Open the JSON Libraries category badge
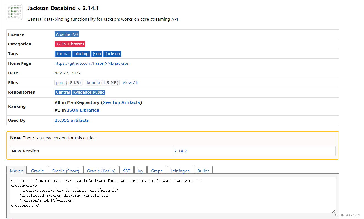 [70, 44]
